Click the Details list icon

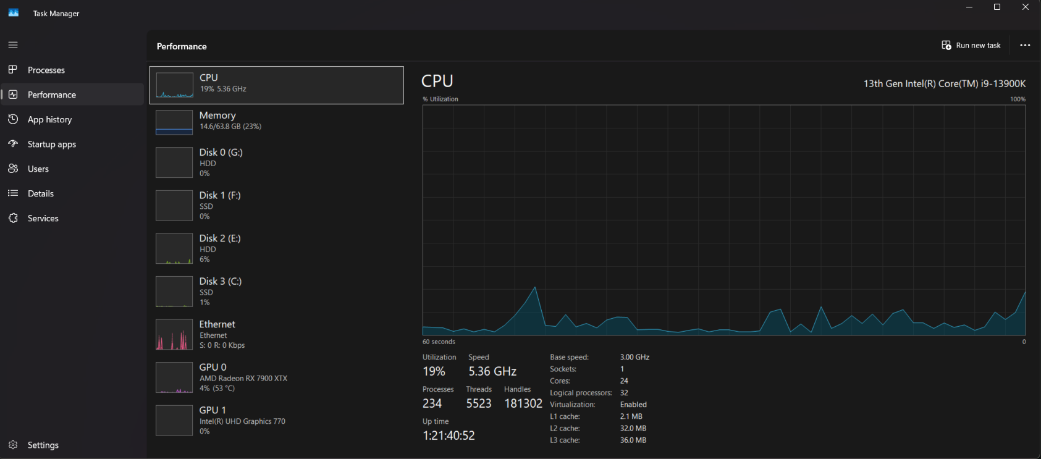(13, 193)
